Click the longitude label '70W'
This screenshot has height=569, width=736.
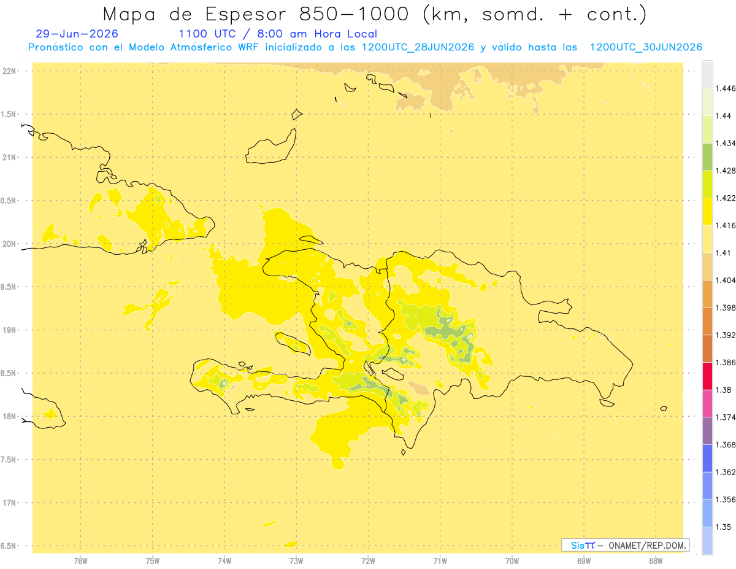pos(512,560)
